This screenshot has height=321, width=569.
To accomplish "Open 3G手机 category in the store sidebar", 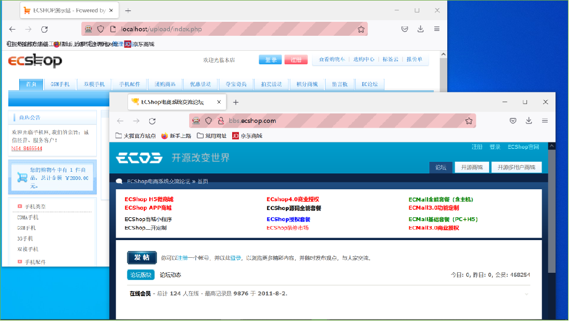I will (x=25, y=239).
